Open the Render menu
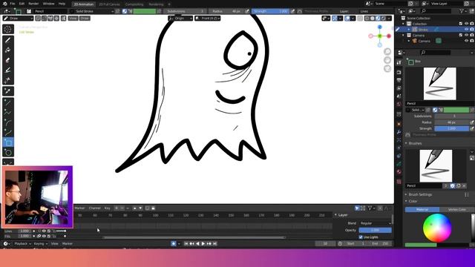The image size is (475, 267). point(33,4)
